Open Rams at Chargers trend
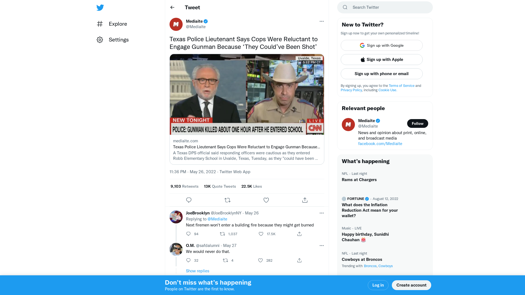 click(385, 177)
